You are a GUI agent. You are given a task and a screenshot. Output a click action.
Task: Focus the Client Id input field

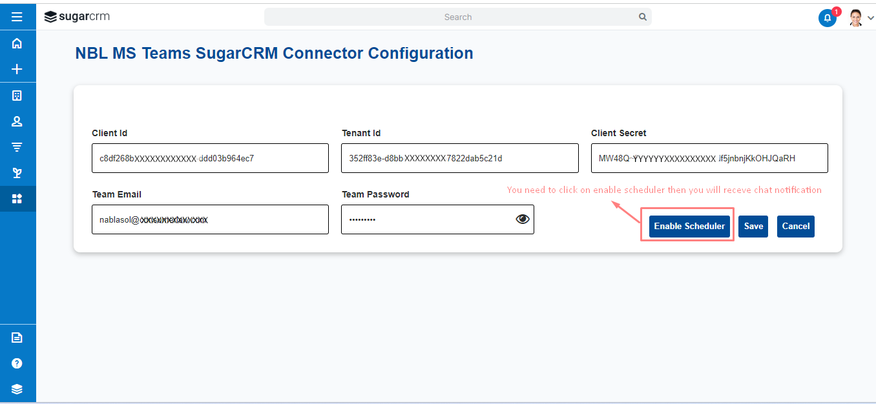(x=210, y=158)
